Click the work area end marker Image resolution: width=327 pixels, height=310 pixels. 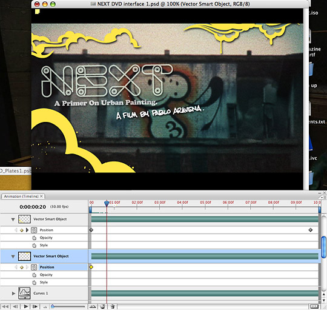point(320,209)
